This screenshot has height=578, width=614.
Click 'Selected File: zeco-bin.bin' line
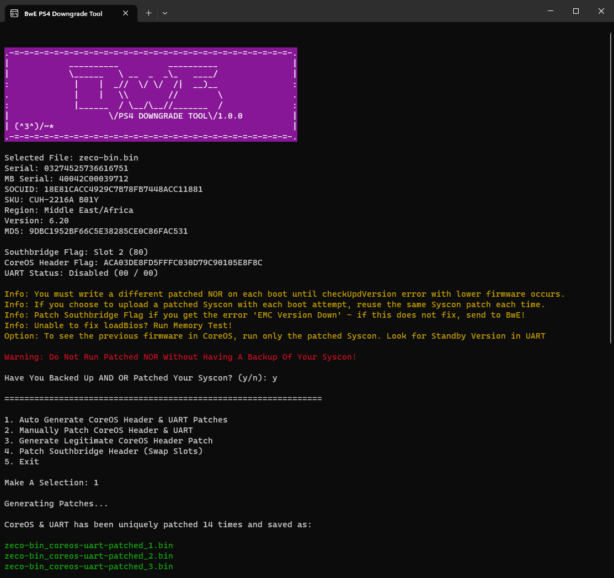click(71, 158)
